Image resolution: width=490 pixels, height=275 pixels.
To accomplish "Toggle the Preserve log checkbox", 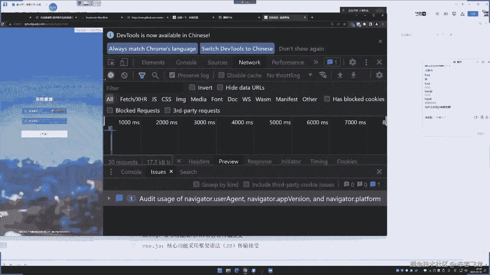I will click(172, 75).
